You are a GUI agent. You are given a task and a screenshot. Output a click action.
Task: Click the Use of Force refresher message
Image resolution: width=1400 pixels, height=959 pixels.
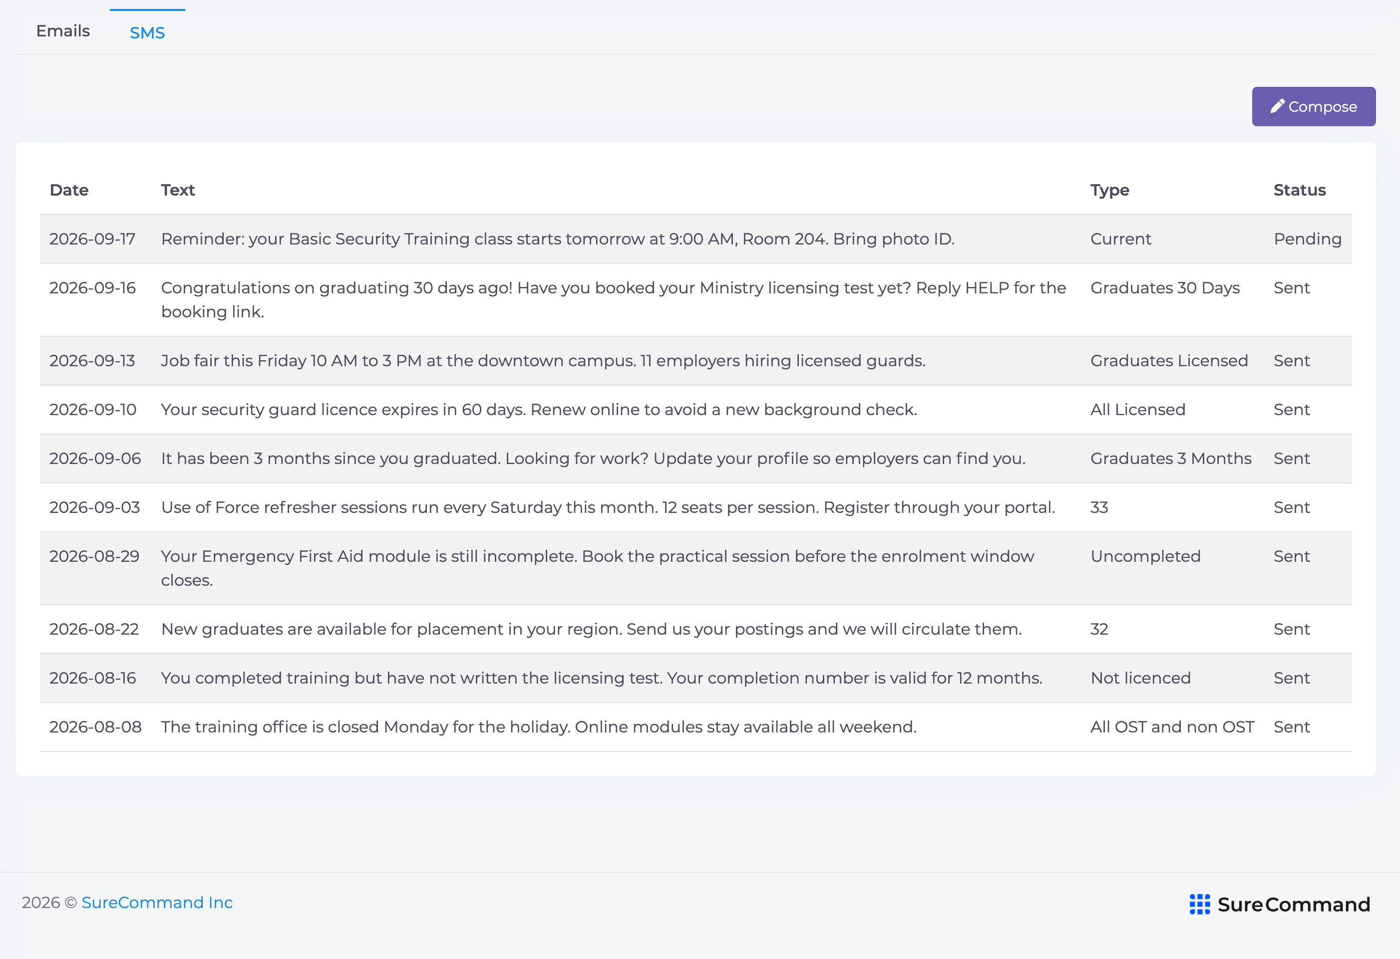pyautogui.click(x=608, y=507)
